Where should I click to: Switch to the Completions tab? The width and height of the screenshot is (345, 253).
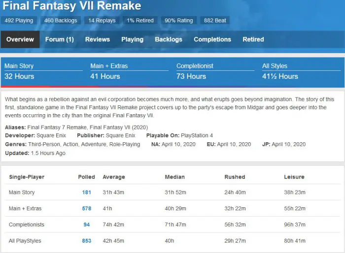coord(212,39)
